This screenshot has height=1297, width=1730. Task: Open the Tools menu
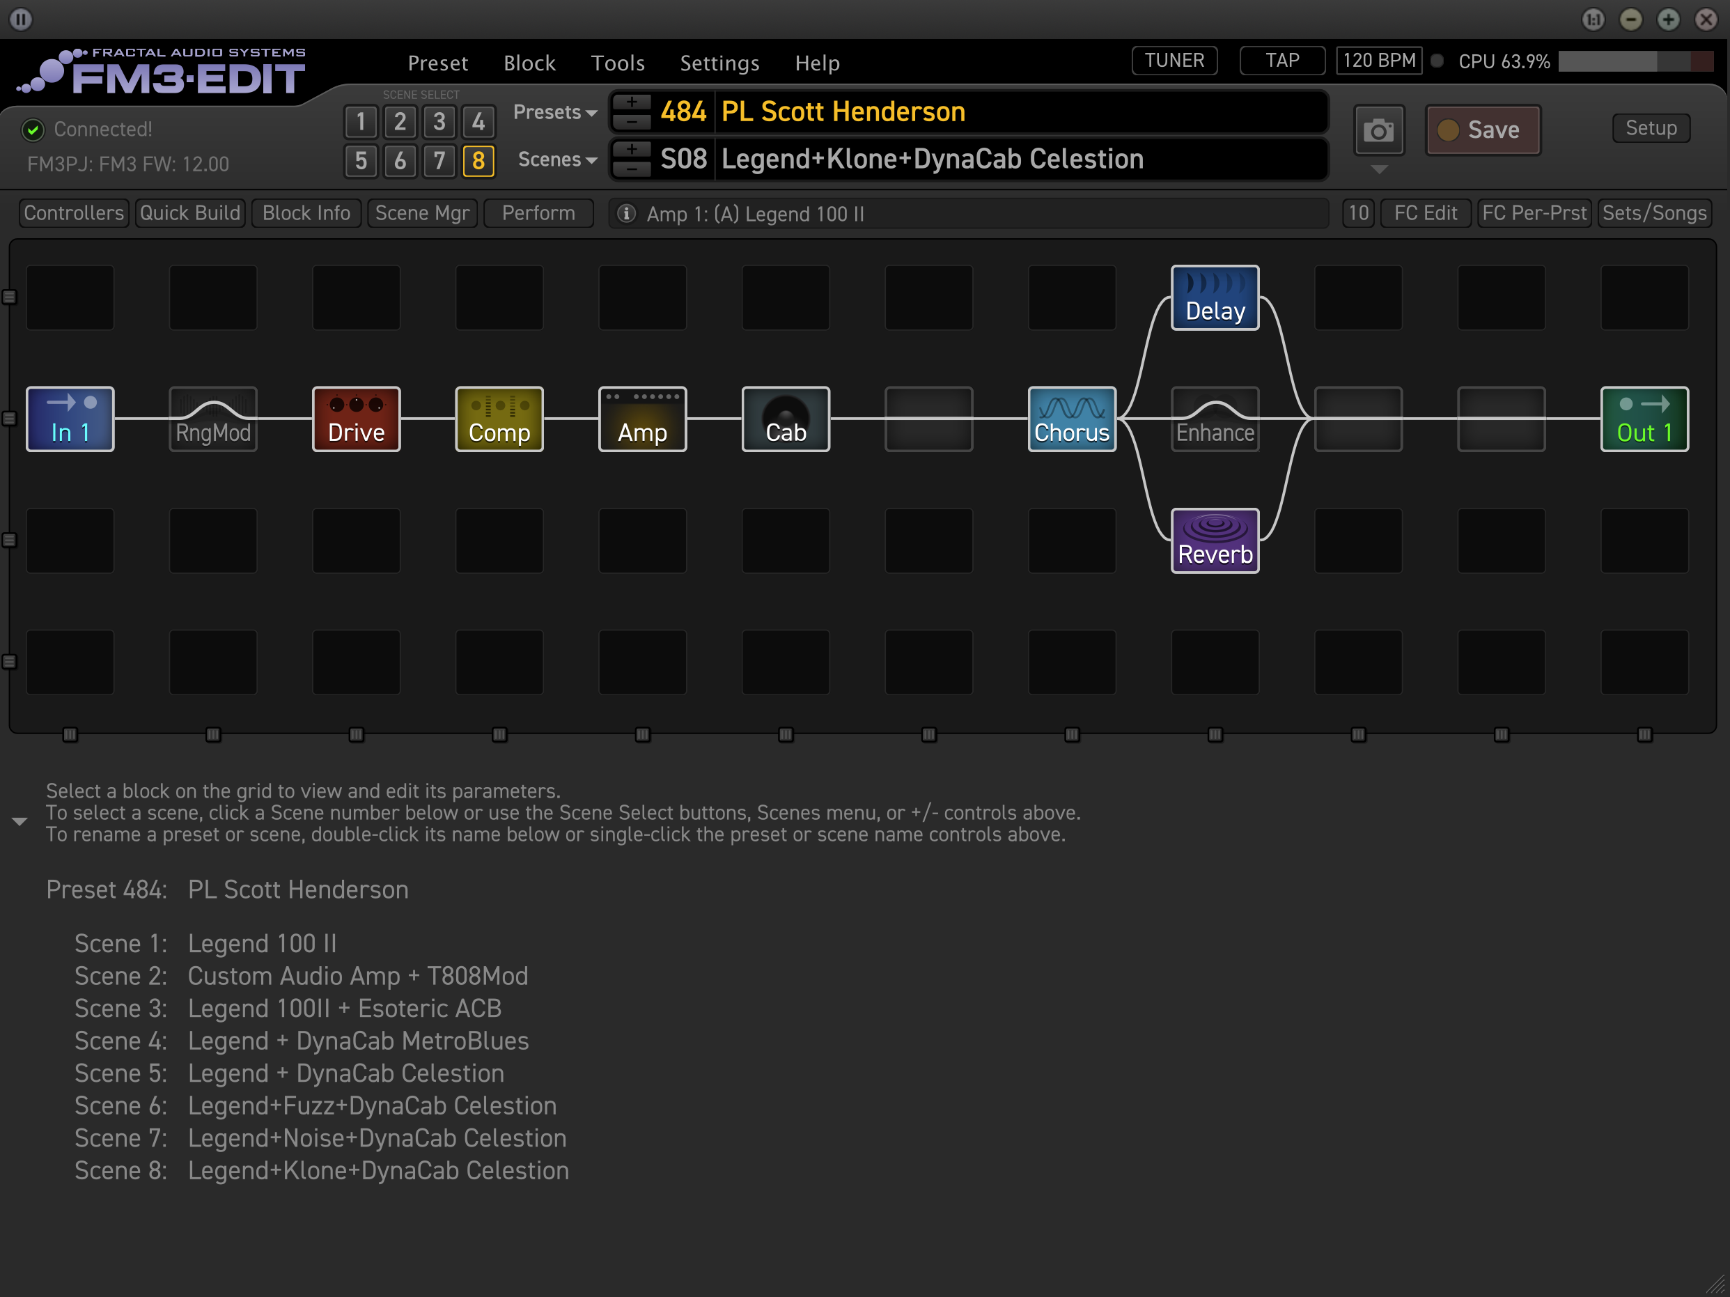tap(617, 63)
